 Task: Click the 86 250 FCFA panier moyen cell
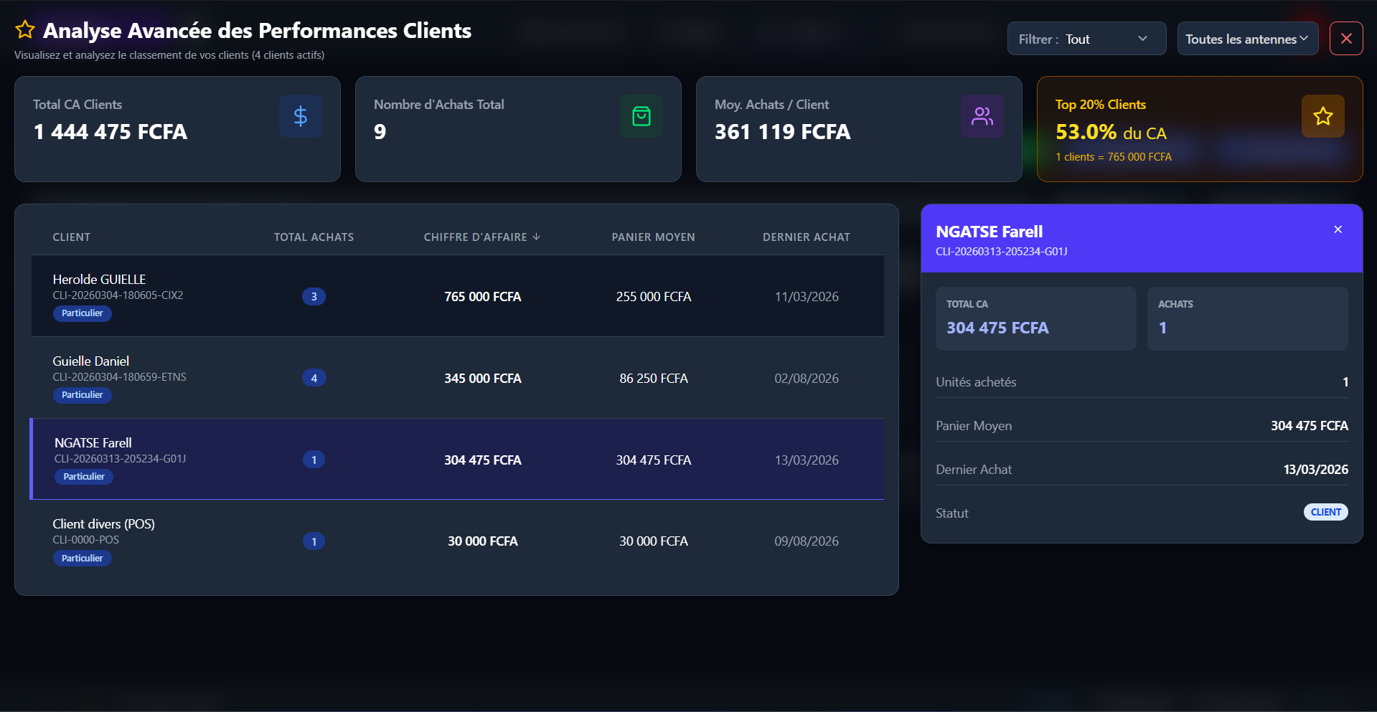(x=654, y=379)
